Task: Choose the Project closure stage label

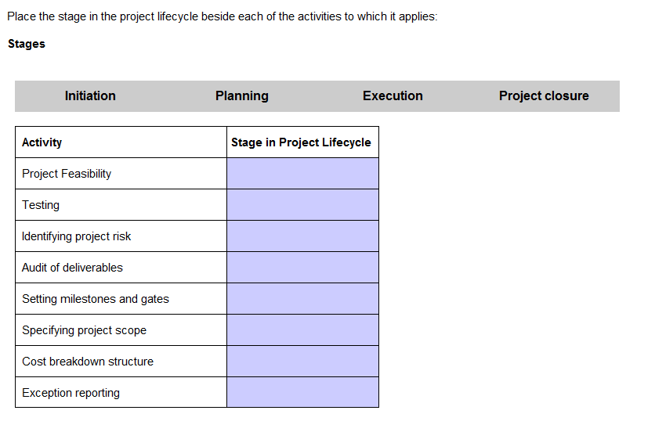Action: pyautogui.click(x=544, y=95)
